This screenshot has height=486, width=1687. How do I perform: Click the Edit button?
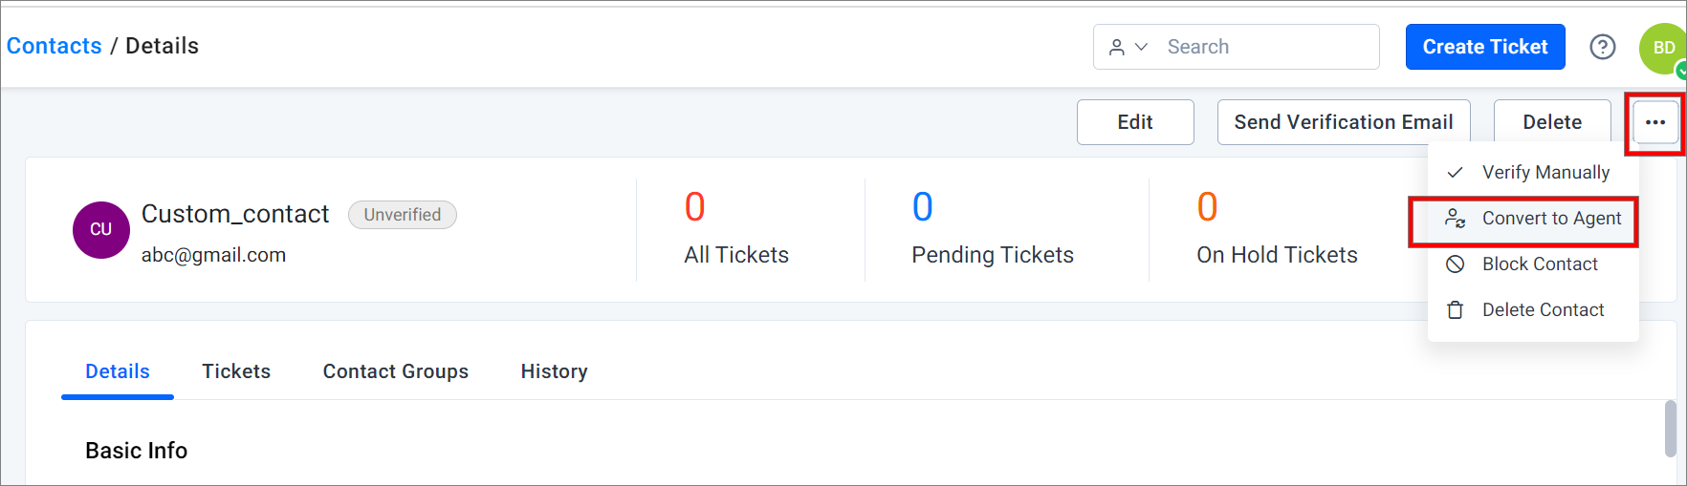[1135, 122]
